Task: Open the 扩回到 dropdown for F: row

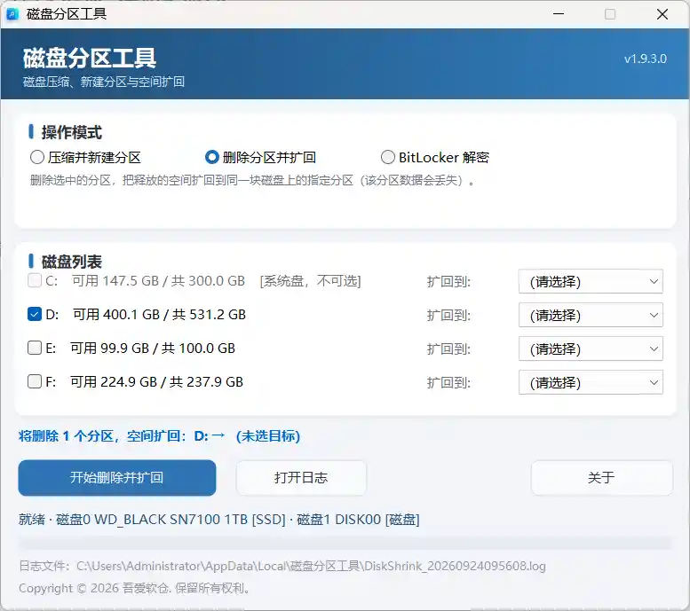Action: click(591, 382)
